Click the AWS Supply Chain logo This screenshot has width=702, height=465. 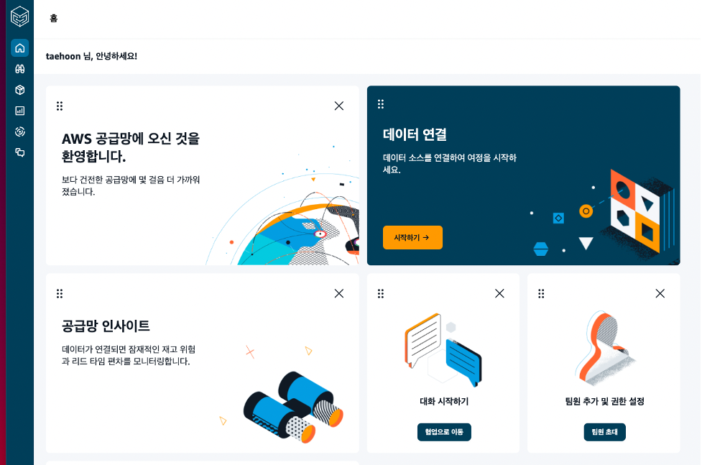pos(19,17)
